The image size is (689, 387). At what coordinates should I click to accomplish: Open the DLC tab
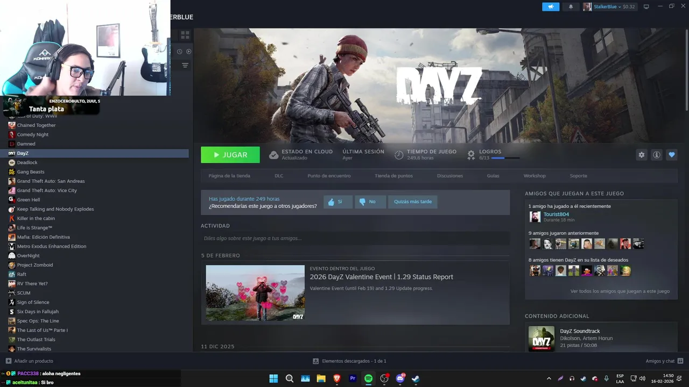pyautogui.click(x=279, y=176)
